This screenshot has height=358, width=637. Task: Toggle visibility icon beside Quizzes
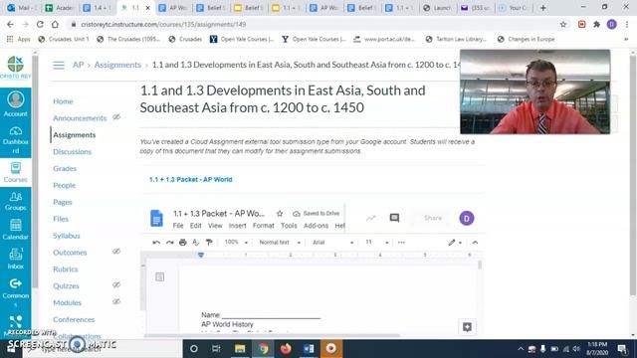[x=116, y=285]
